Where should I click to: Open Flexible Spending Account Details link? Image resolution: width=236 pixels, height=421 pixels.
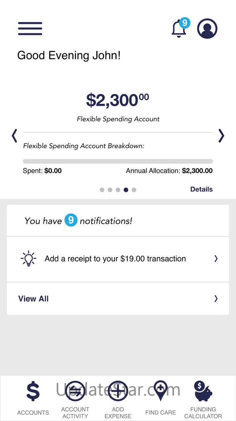[x=202, y=189]
